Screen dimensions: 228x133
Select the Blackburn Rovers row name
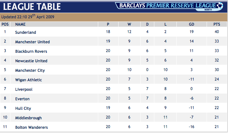point(31,51)
